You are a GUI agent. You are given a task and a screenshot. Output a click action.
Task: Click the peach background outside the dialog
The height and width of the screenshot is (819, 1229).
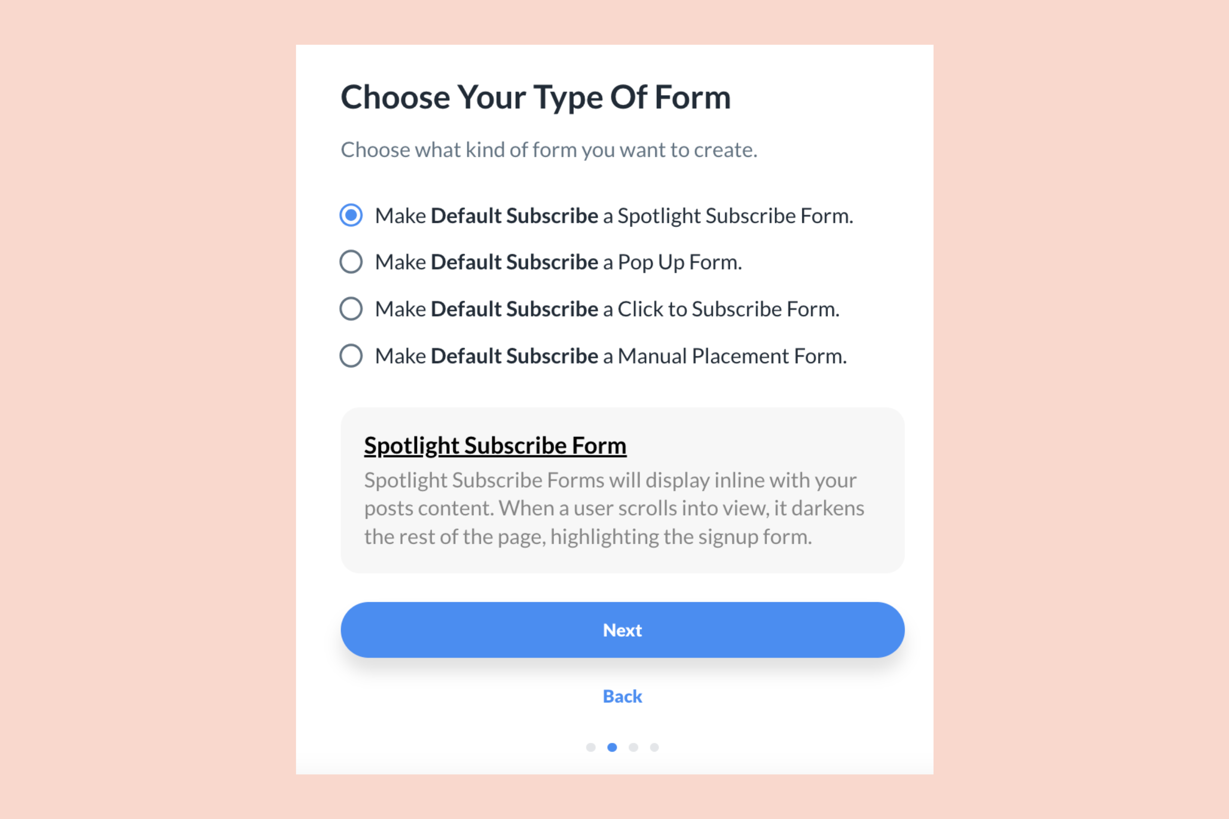[x=146, y=408]
